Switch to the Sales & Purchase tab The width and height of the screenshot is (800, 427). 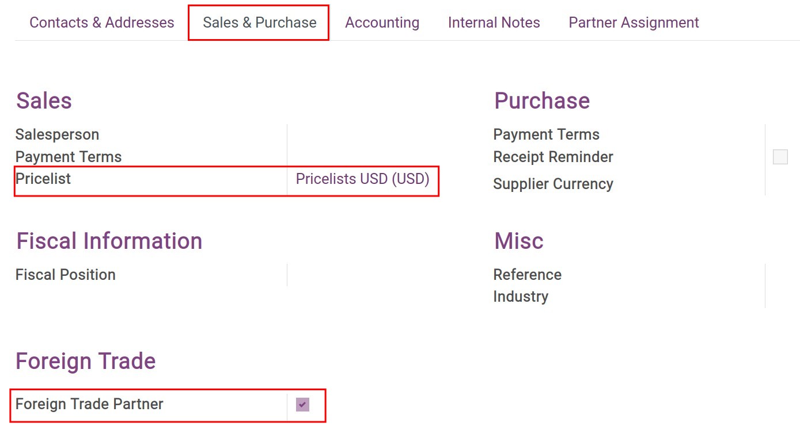258,22
